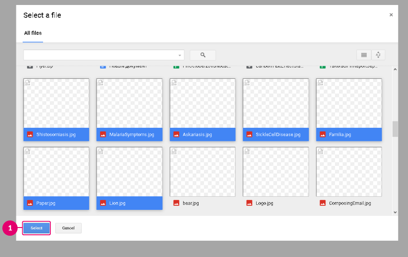
Task: Select the Familia.jpg thumbnail
Action: pyautogui.click(x=349, y=103)
